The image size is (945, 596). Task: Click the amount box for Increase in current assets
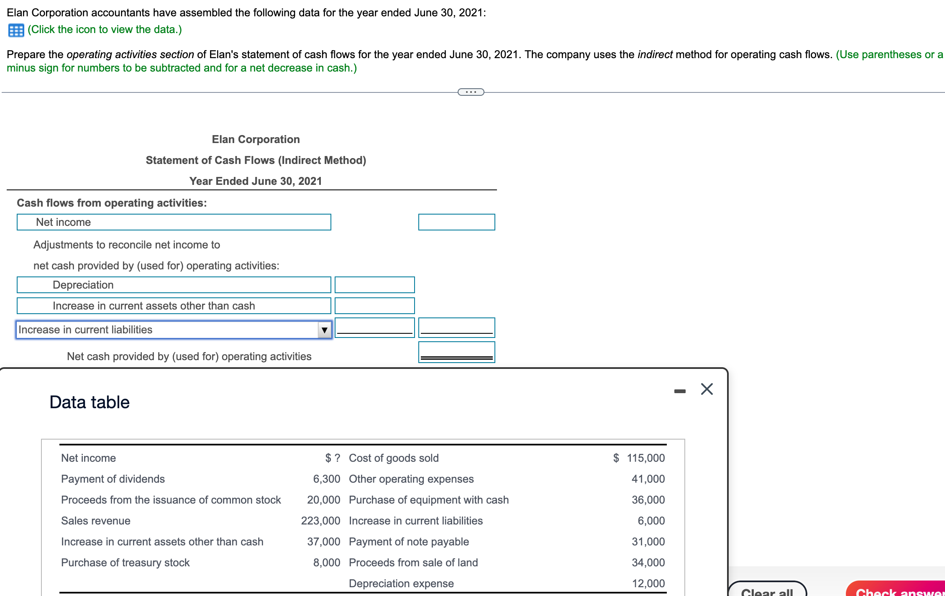[x=374, y=306]
